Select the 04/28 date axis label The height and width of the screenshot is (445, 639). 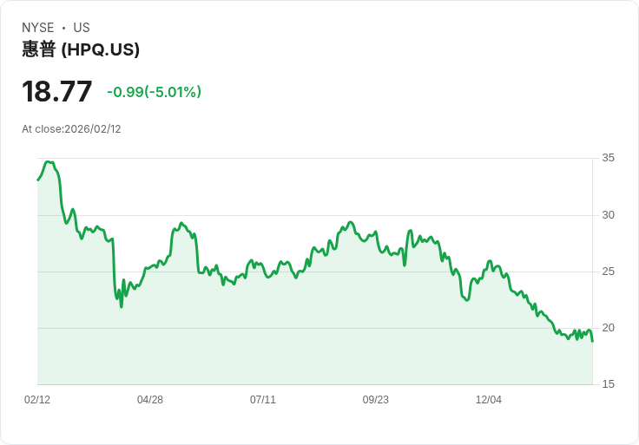click(150, 400)
